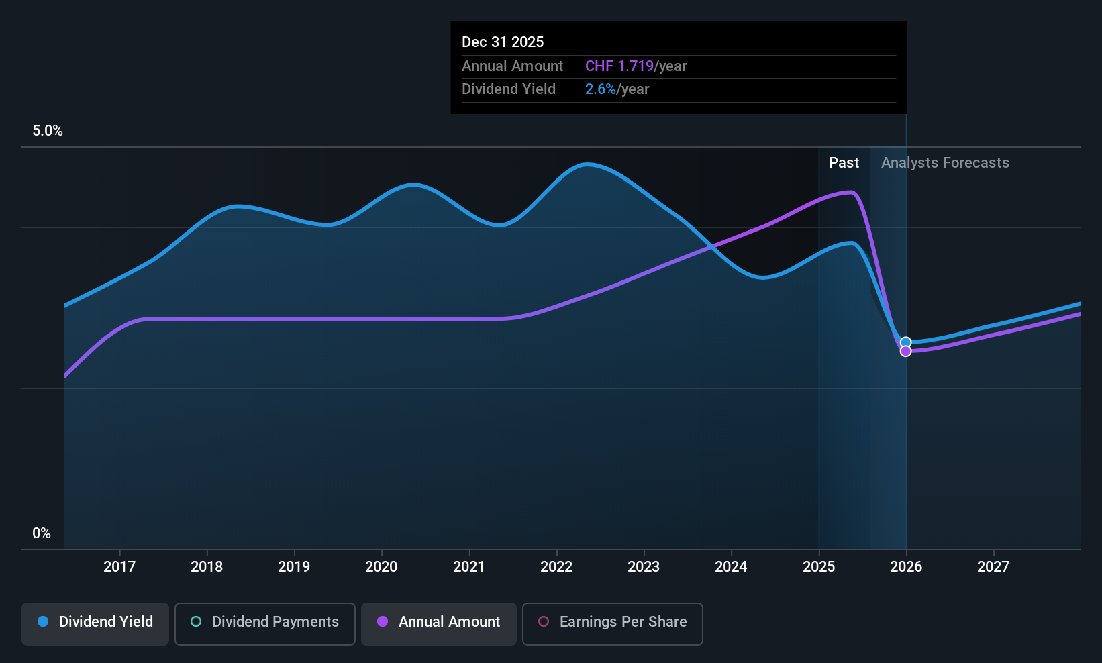Click the CHF 1.719 annual amount value
1102x663 pixels.
pos(619,66)
